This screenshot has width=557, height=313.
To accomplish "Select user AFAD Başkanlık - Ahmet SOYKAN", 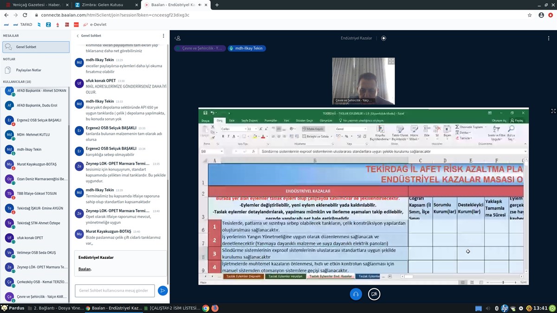I will point(36,91).
